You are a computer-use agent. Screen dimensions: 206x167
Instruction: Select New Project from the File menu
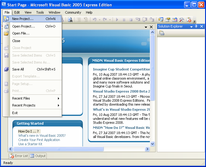click(x=32, y=19)
